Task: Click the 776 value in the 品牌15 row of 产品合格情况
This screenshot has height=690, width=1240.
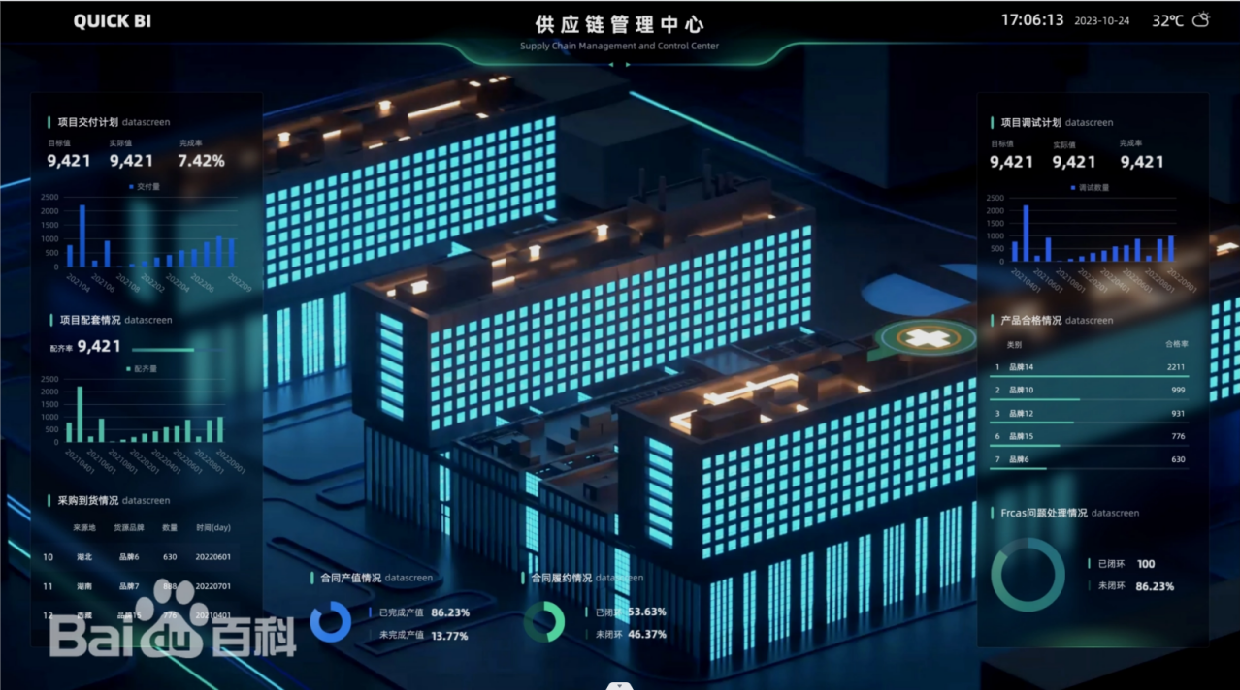Action: pos(1178,436)
